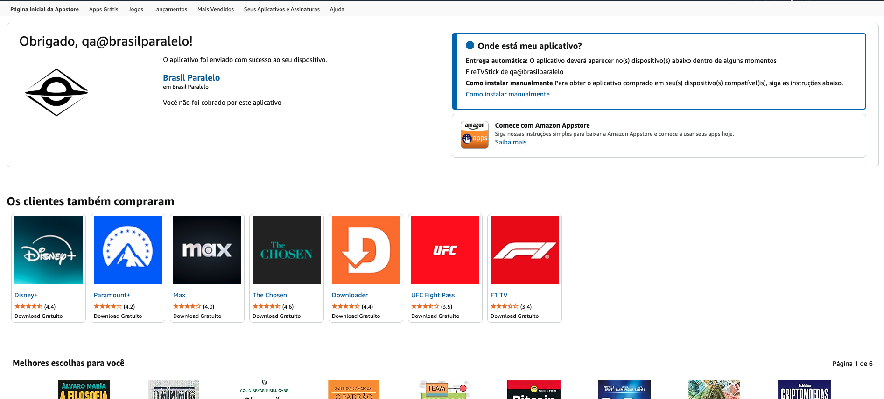Open the Apps Grátis menu item
Screen dimensions: 884x399
pos(104,9)
